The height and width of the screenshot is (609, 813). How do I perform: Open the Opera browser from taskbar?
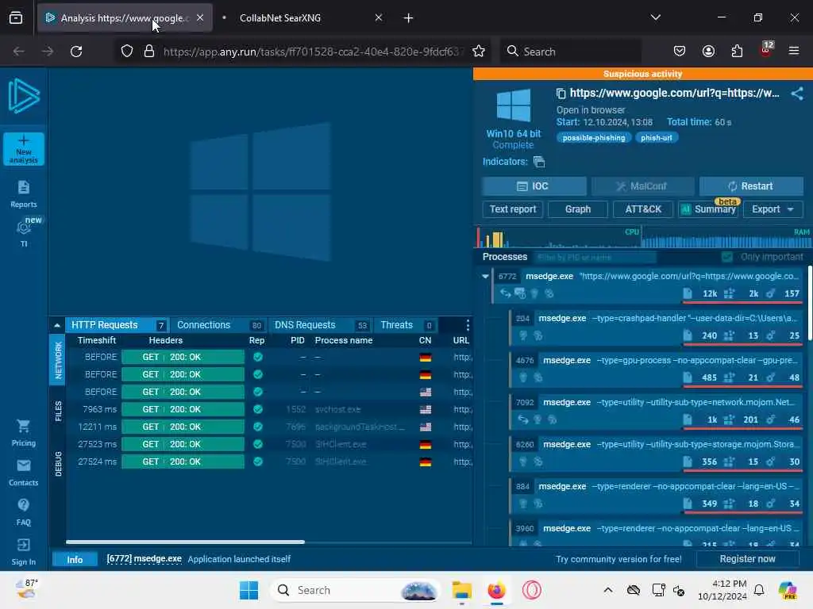click(531, 590)
